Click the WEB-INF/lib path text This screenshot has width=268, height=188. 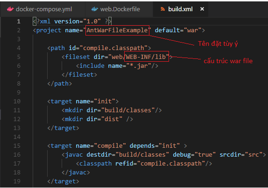pos(146,57)
